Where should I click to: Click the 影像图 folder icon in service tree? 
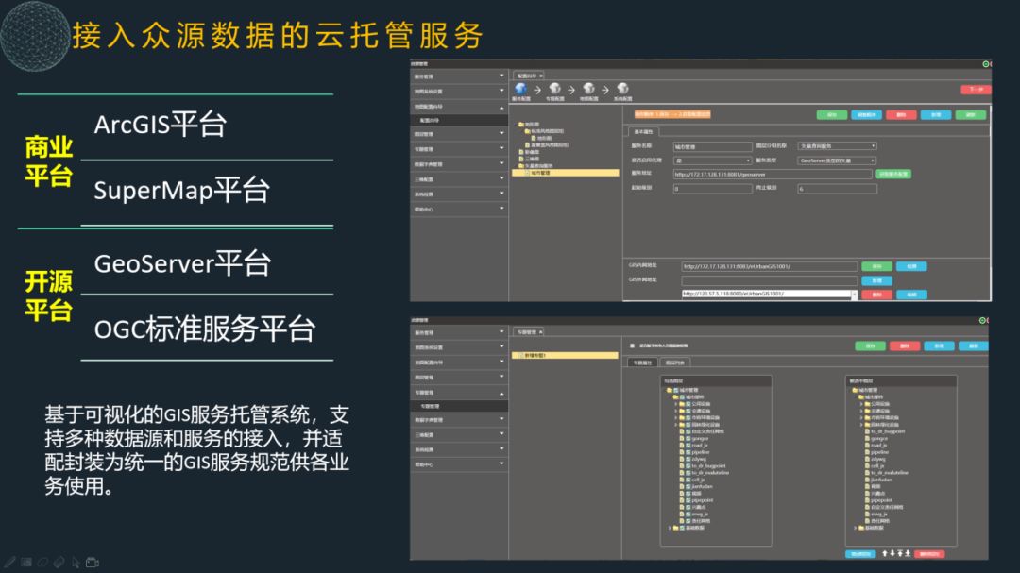pos(521,152)
